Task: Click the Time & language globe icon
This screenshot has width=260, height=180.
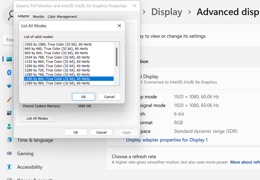Action: (9, 140)
